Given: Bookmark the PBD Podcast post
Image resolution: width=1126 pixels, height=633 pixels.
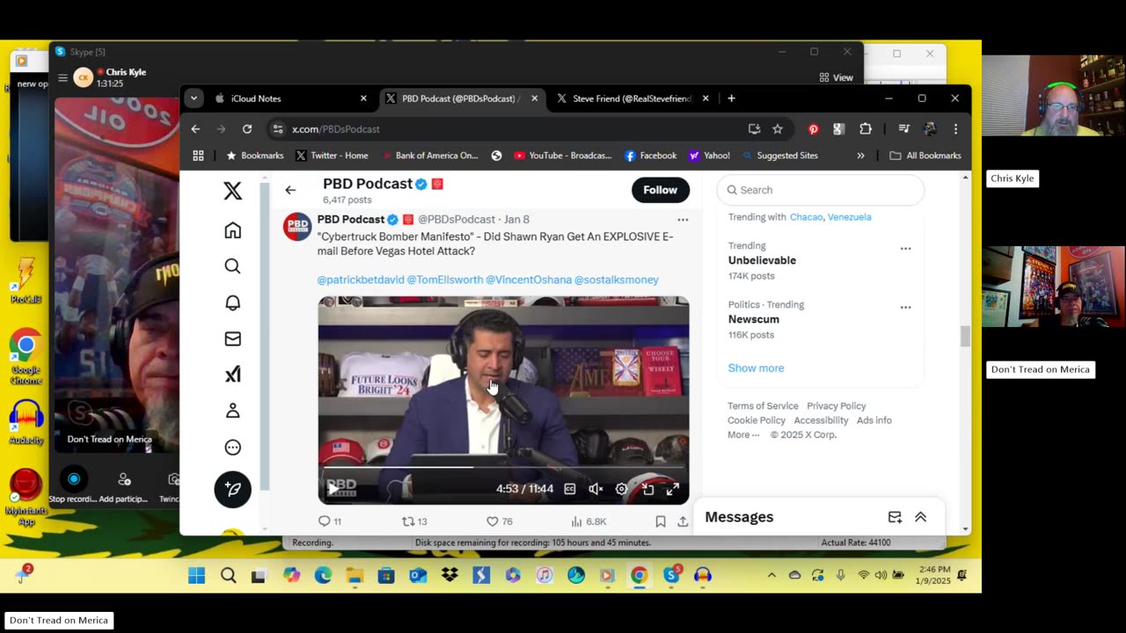Looking at the screenshot, I should (x=660, y=521).
